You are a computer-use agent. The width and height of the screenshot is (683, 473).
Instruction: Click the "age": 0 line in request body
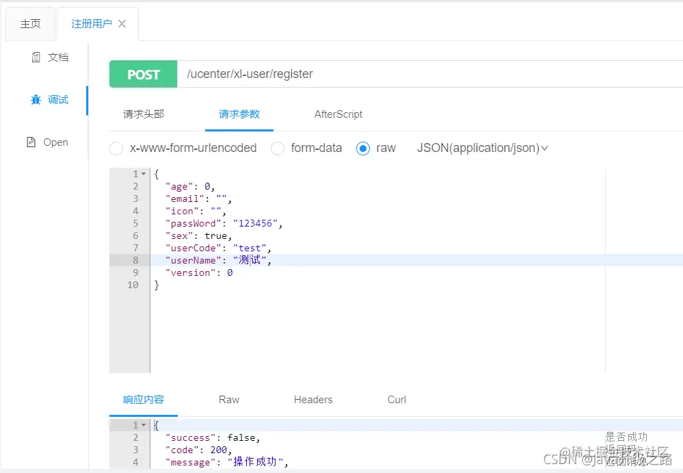coord(190,187)
